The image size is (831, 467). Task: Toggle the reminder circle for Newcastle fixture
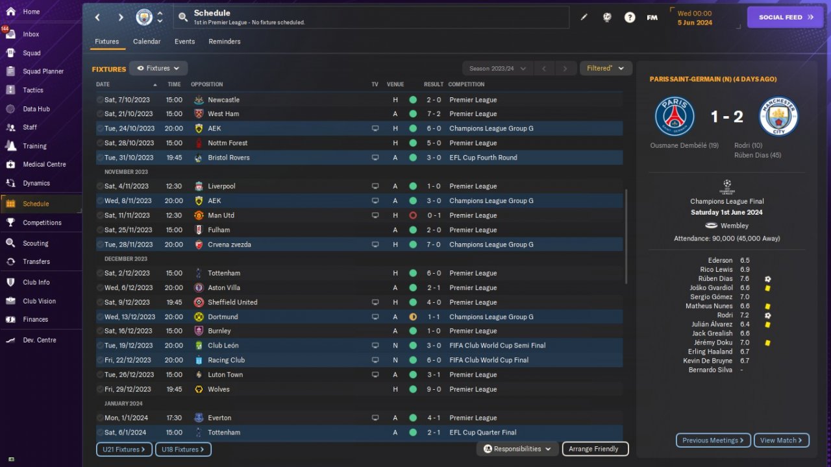click(x=100, y=100)
